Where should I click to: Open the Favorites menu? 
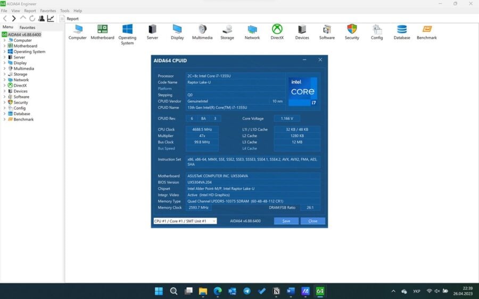[x=48, y=11]
